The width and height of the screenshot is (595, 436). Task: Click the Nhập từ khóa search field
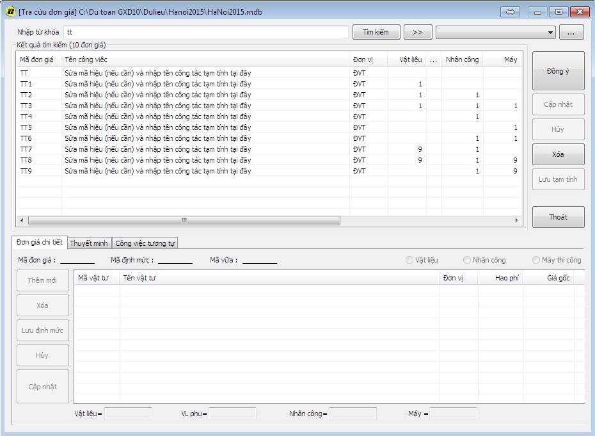206,32
